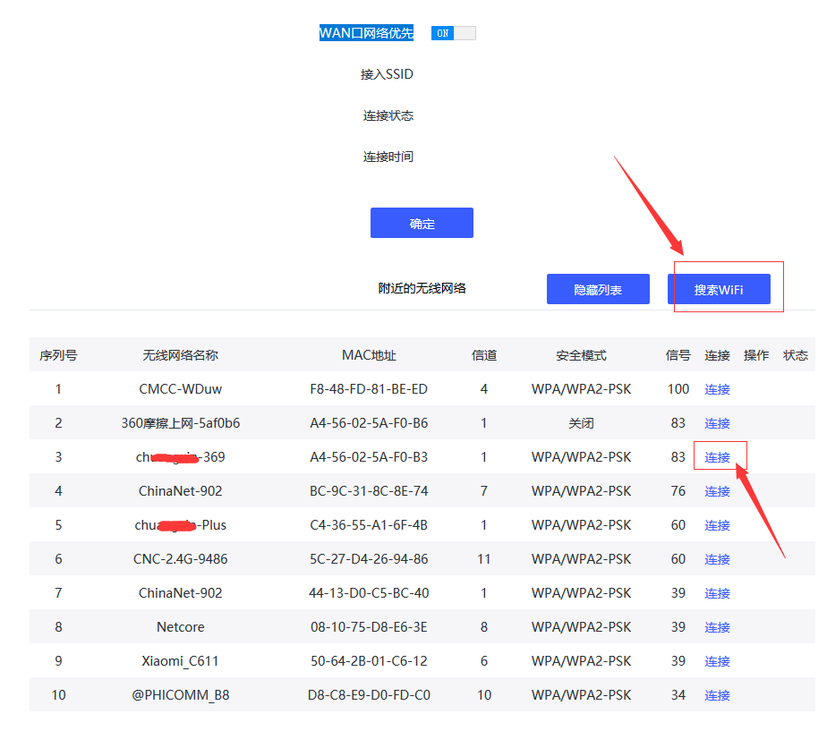Click 连接 for ChinaNet-902 with MAC 44-13-D0-C5-BC-40

click(717, 593)
